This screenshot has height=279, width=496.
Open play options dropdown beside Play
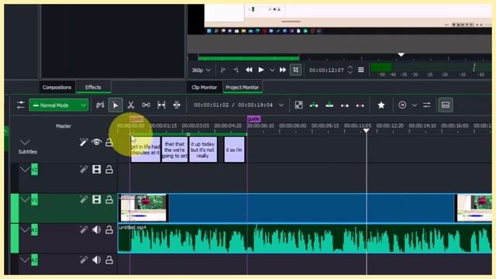[272, 71]
